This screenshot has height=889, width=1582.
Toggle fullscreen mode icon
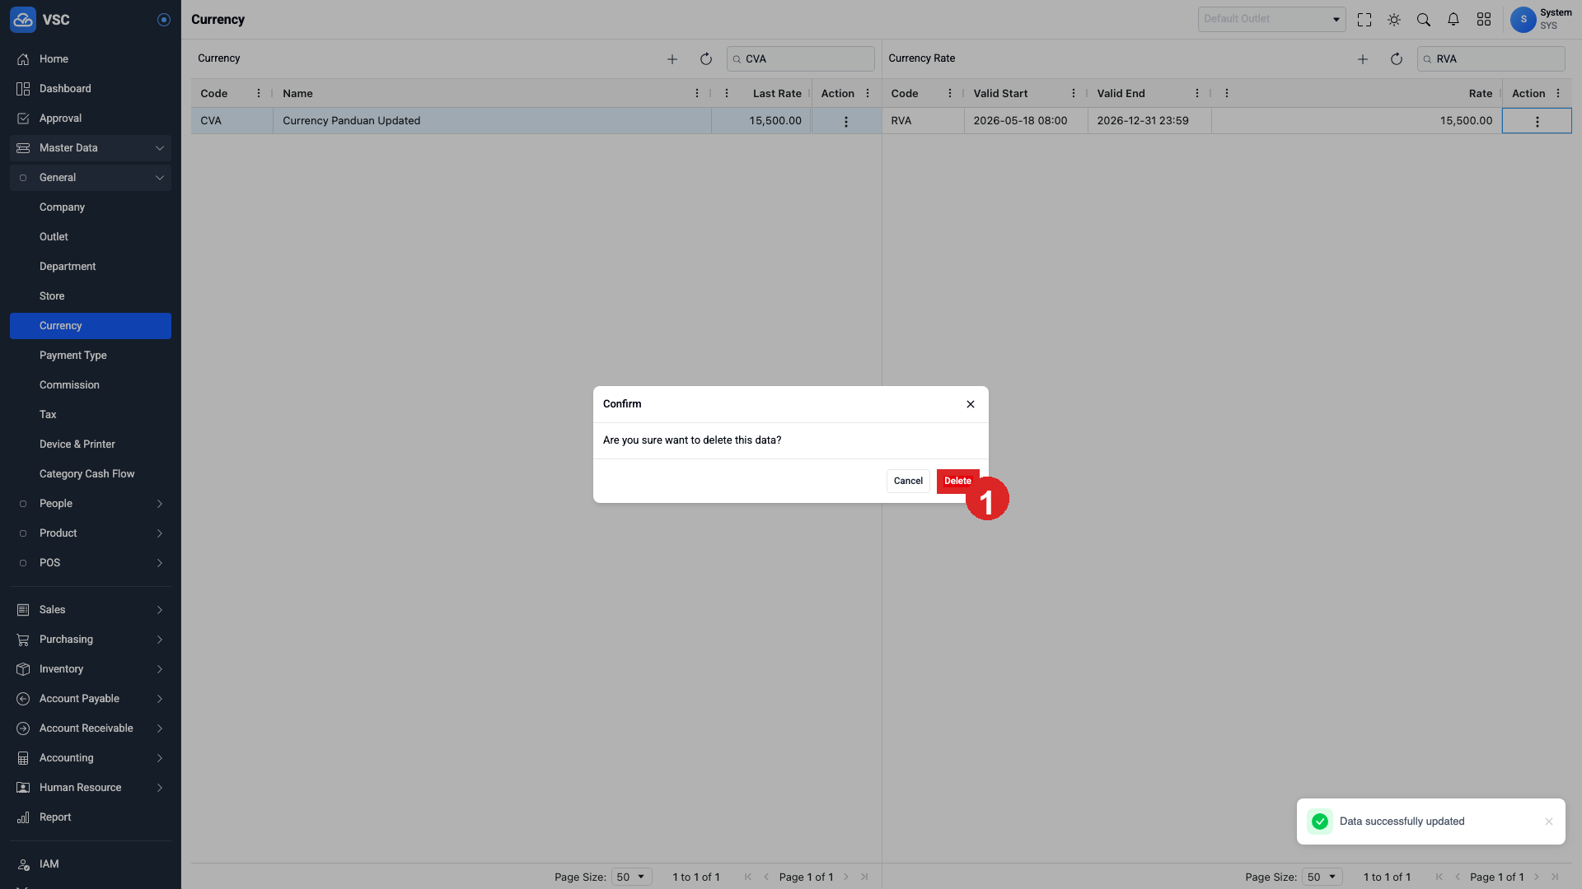(x=1364, y=20)
